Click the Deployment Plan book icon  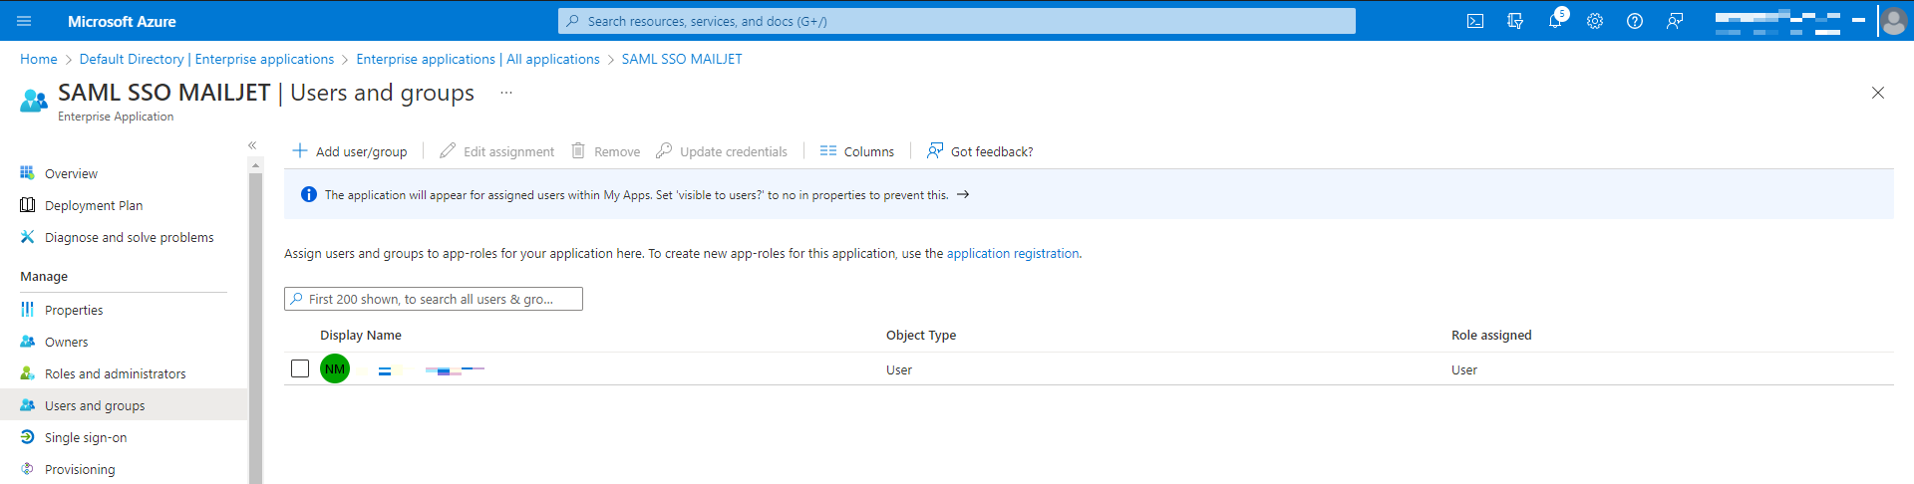point(27,205)
